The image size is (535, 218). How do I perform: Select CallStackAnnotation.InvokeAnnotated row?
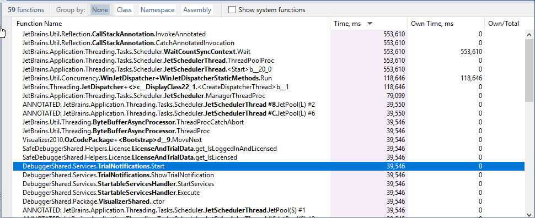(x=269, y=34)
